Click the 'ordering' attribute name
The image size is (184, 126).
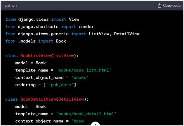25,85
